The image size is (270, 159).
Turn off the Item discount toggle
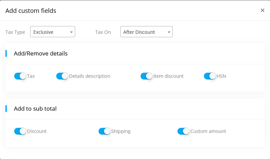[x=146, y=76]
